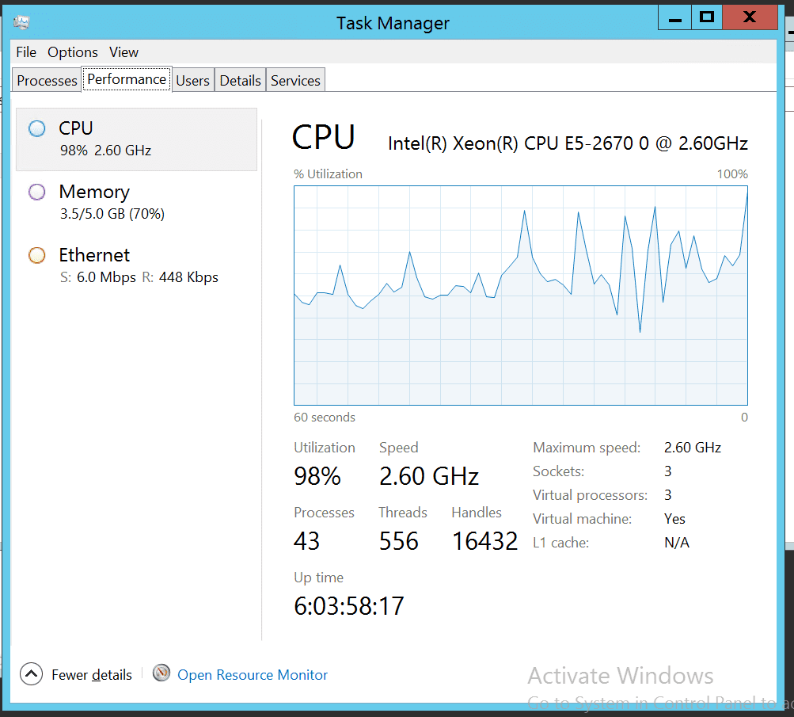794x717 pixels.
Task: Minimize the Task Manager window
Action: [x=674, y=17]
